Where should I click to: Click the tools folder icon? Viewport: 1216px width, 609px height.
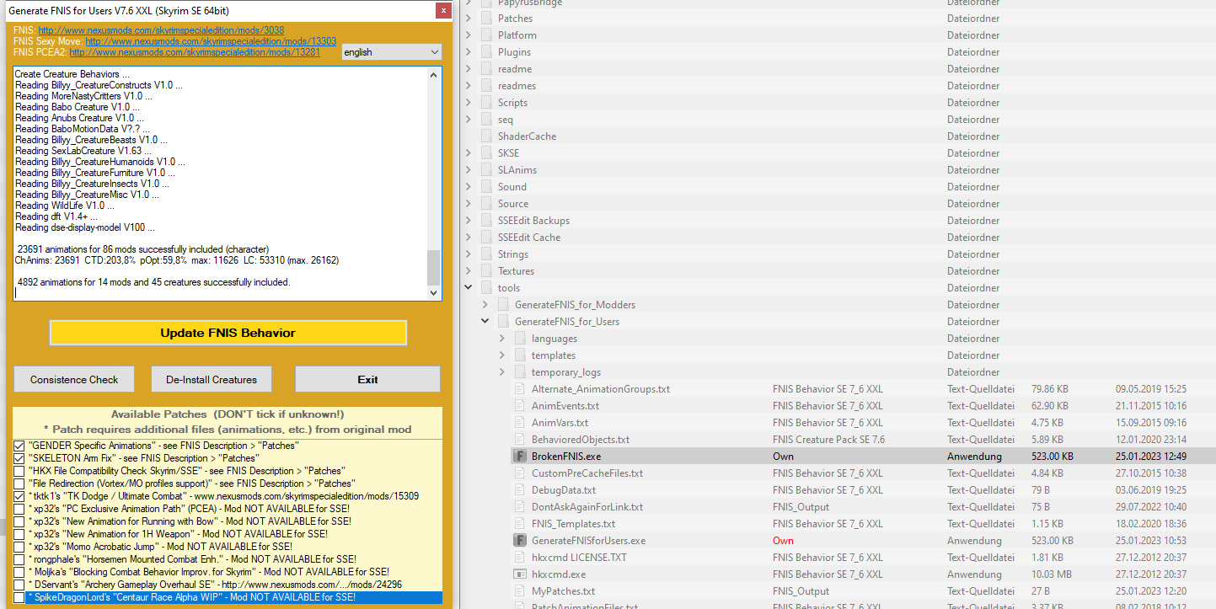(486, 287)
